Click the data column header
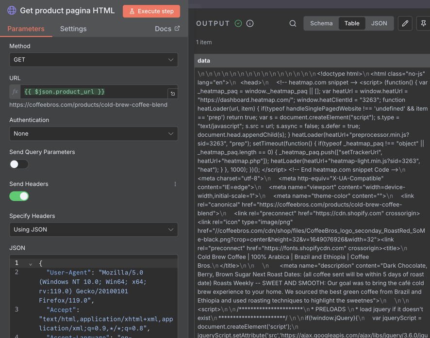The height and width of the screenshot is (338, 430). coord(312,61)
